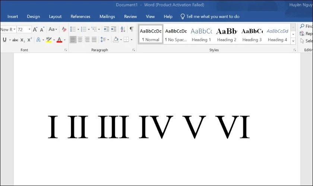The height and width of the screenshot is (186, 313).
Task: Click the Increase Indent icon
Action: click(x=113, y=29)
